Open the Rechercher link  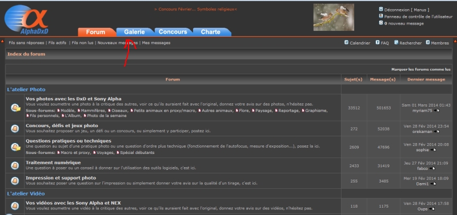[x=411, y=43]
